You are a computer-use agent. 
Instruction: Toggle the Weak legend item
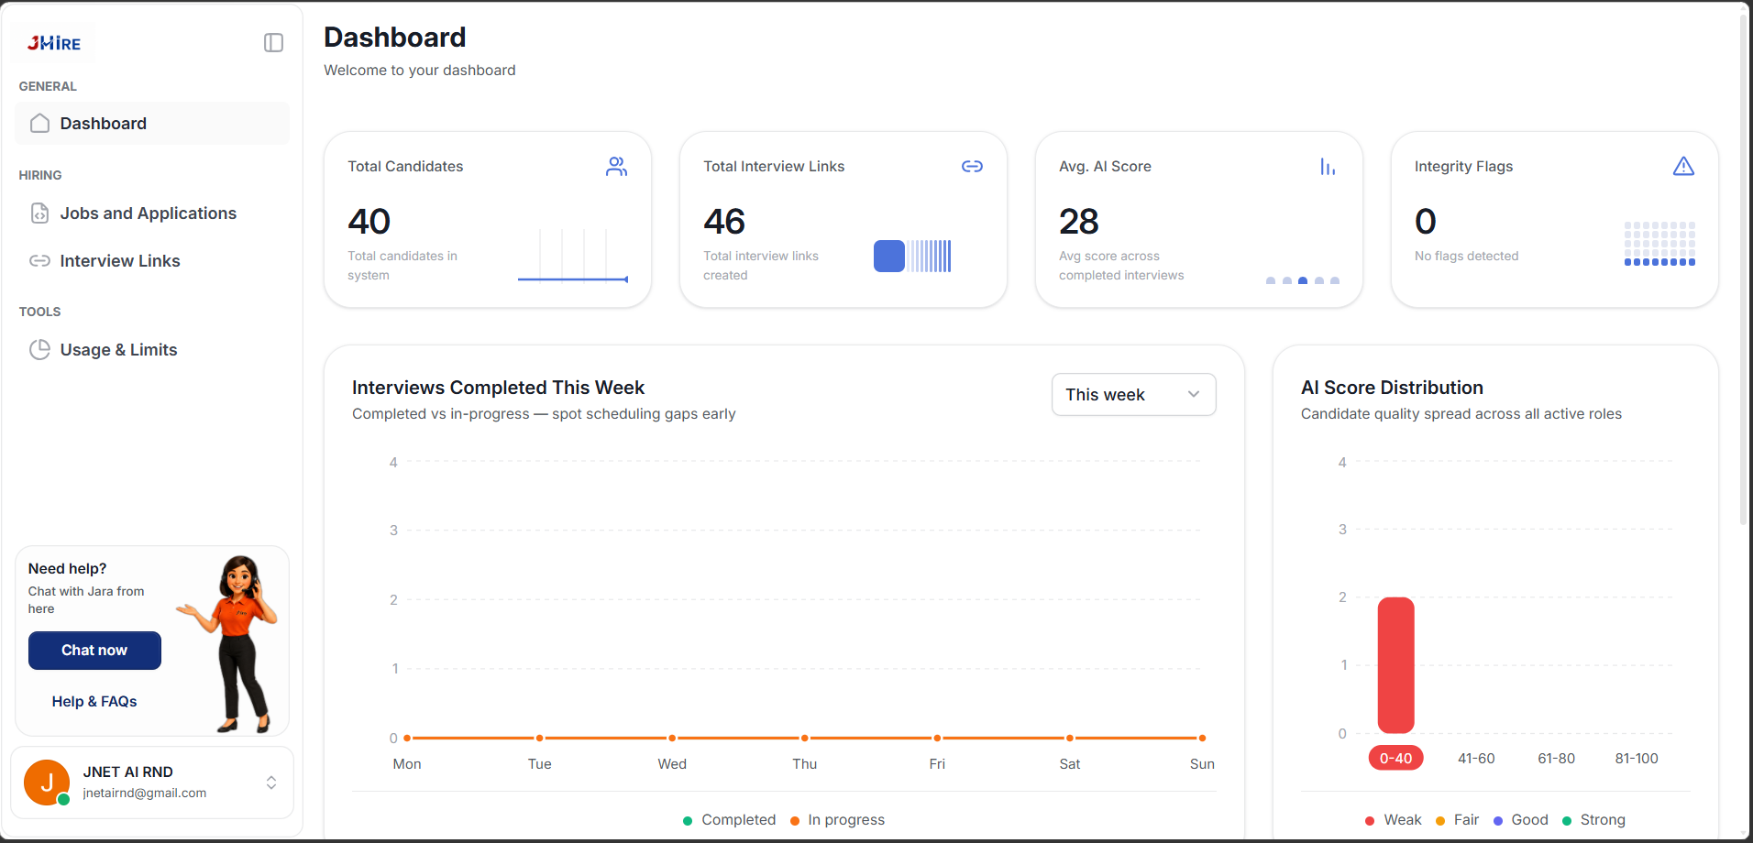pos(1394,820)
